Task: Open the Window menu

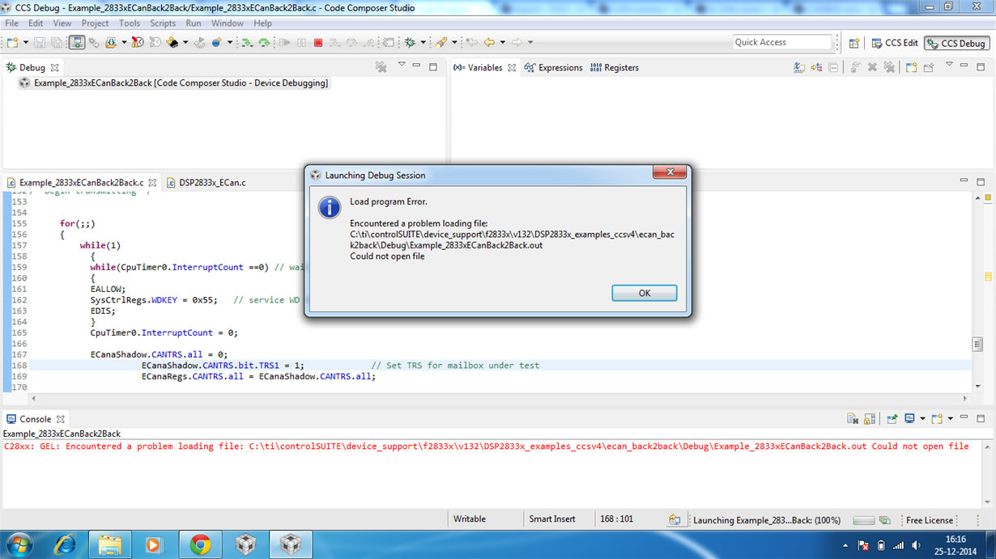Action: (x=228, y=23)
